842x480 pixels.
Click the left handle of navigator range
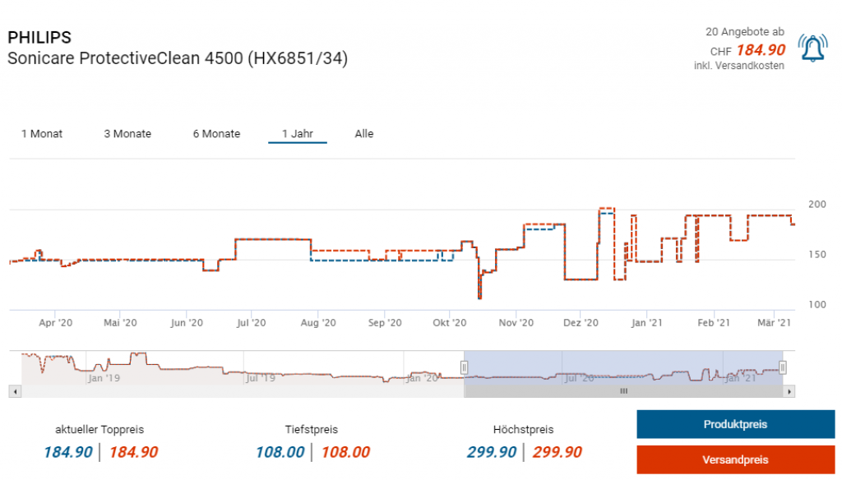pos(464,367)
